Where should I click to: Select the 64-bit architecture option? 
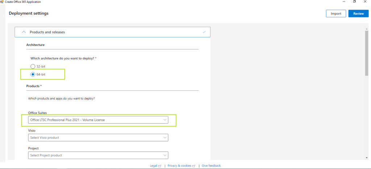click(33, 74)
